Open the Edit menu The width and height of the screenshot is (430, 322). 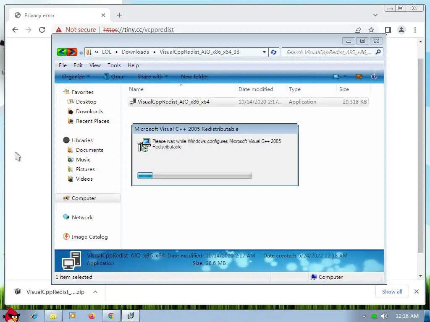click(78, 65)
